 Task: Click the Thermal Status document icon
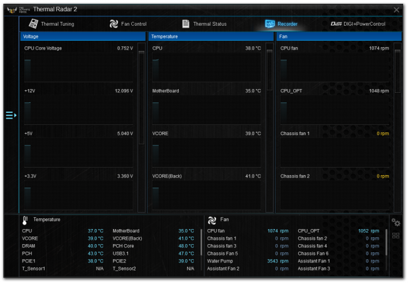click(x=186, y=24)
